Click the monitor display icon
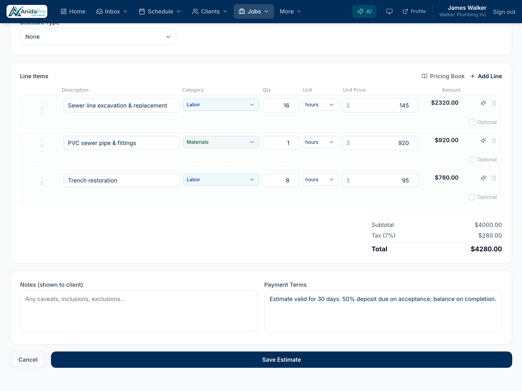Viewport: 522px width, 391px height. tap(389, 11)
